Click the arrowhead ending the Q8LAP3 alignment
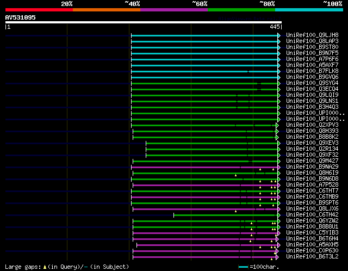348x271 pixels. tap(279, 41)
